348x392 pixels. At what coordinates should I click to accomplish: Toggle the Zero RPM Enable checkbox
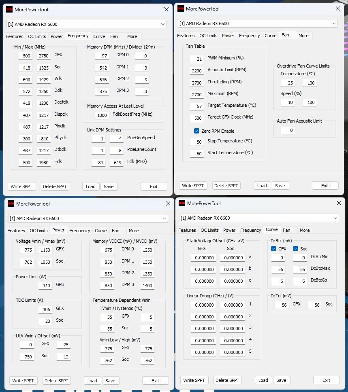(x=197, y=131)
